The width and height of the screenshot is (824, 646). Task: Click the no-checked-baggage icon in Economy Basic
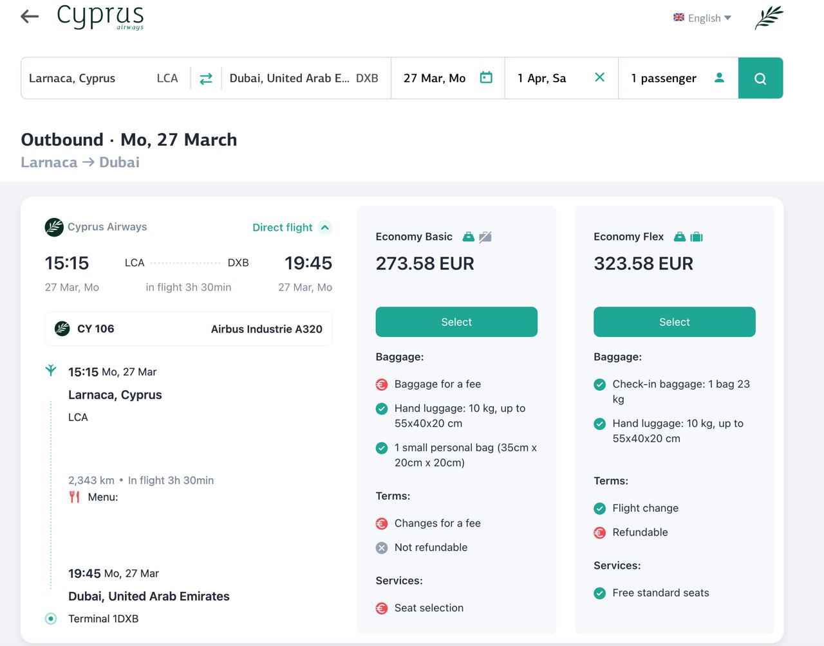coord(485,237)
